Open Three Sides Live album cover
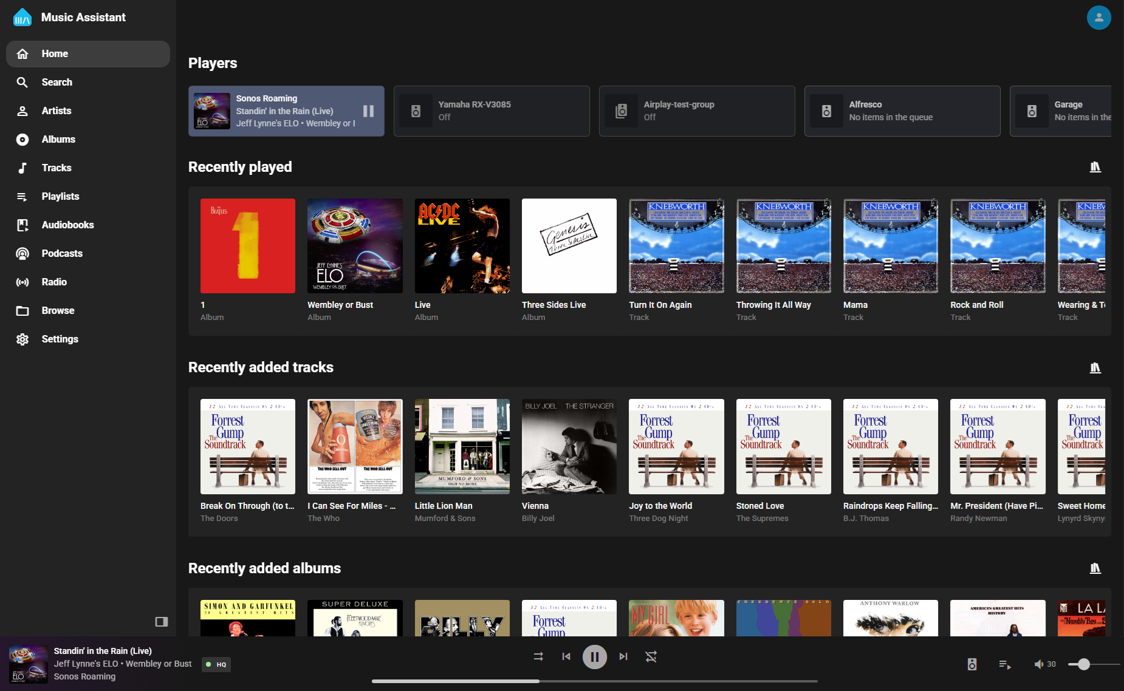 (x=569, y=246)
